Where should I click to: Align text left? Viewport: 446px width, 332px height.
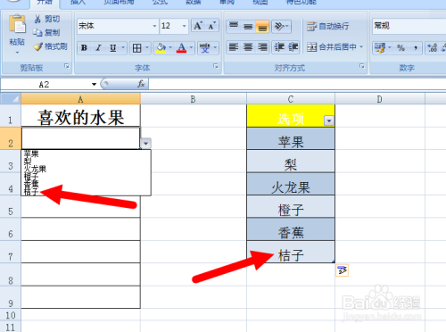tap(234, 47)
